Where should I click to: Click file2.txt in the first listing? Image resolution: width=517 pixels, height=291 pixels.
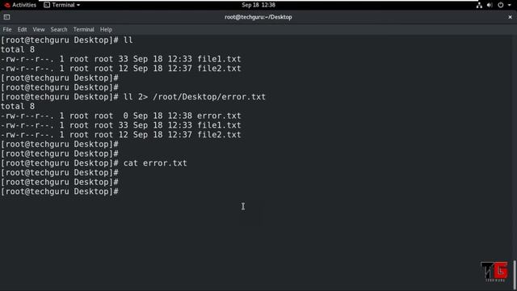(219, 69)
